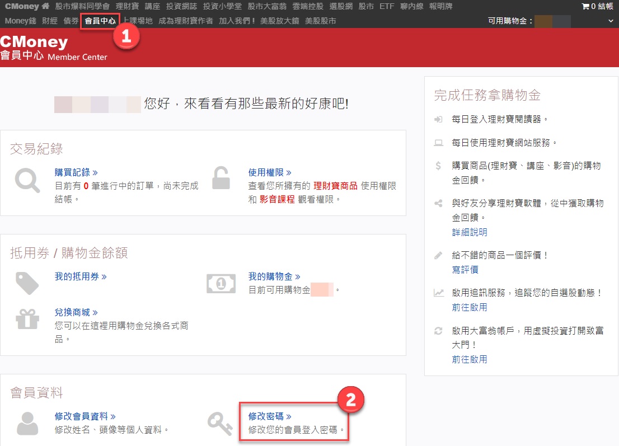619x446 pixels.
Task: Click the unlock padlock icon for 使用權限
Action: click(221, 179)
